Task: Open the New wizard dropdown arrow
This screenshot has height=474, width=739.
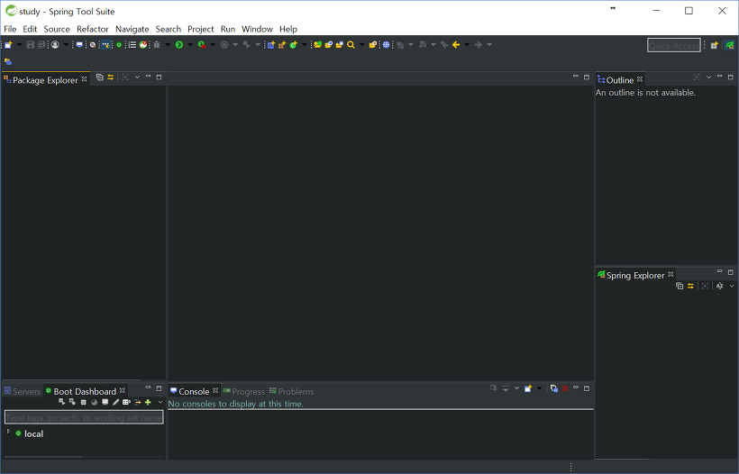Action: click(19, 45)
